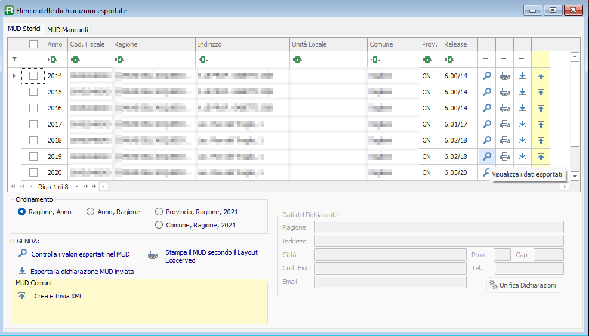Download the 2016 exported declaration

click(x=523, y=108)
